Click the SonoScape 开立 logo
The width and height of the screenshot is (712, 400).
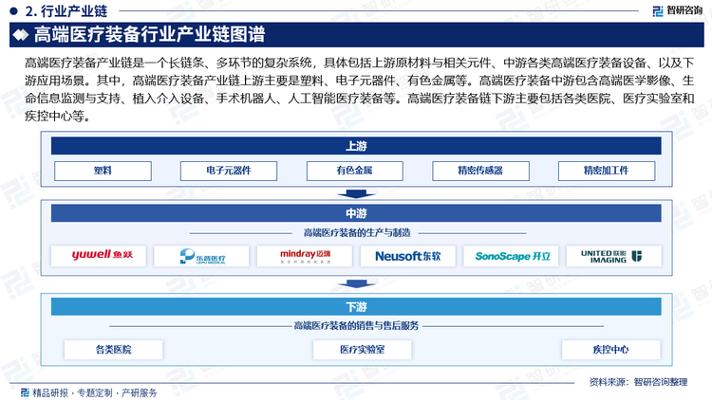coord(511,256)
